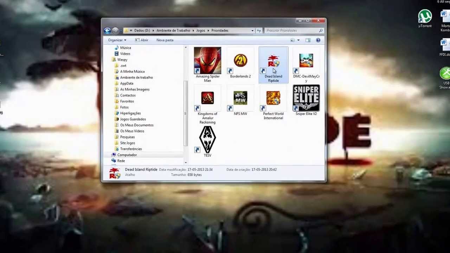Open the Mortal Kombat Word document icon
450x253 pixels.
[x=445, y=21]
